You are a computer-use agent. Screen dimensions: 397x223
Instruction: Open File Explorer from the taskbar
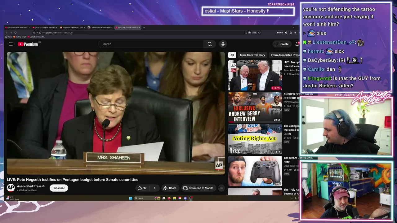175,198
